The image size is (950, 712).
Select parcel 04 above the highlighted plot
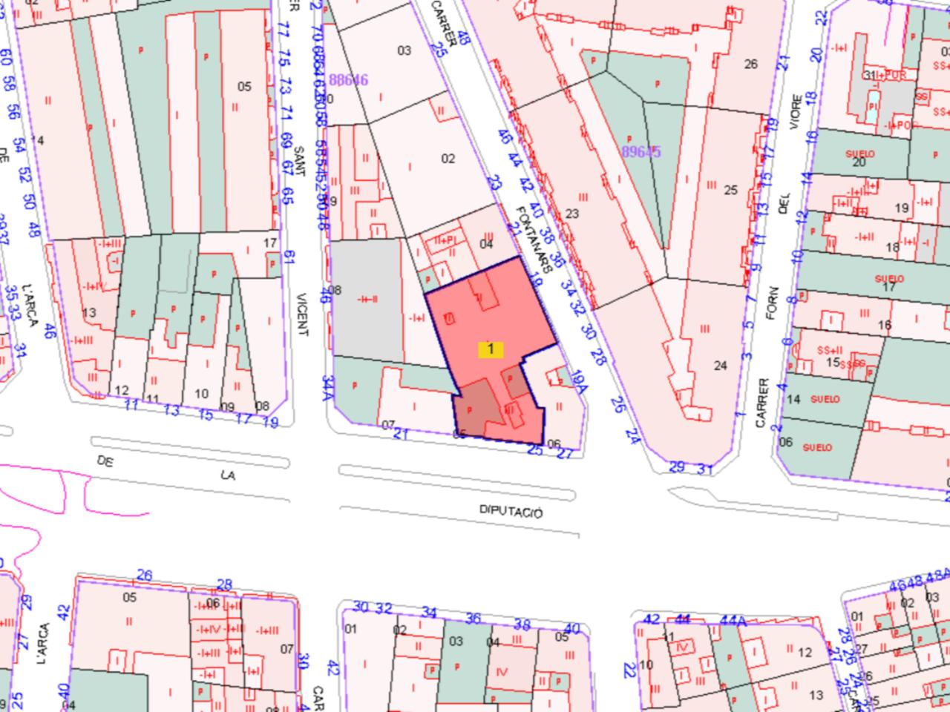[x=486, y=243]
